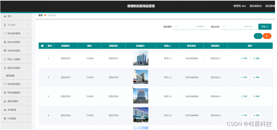This screenshot has width=277, height=130.
Task: Click the icon beside 物品信息管理
Action: [5, 42]
